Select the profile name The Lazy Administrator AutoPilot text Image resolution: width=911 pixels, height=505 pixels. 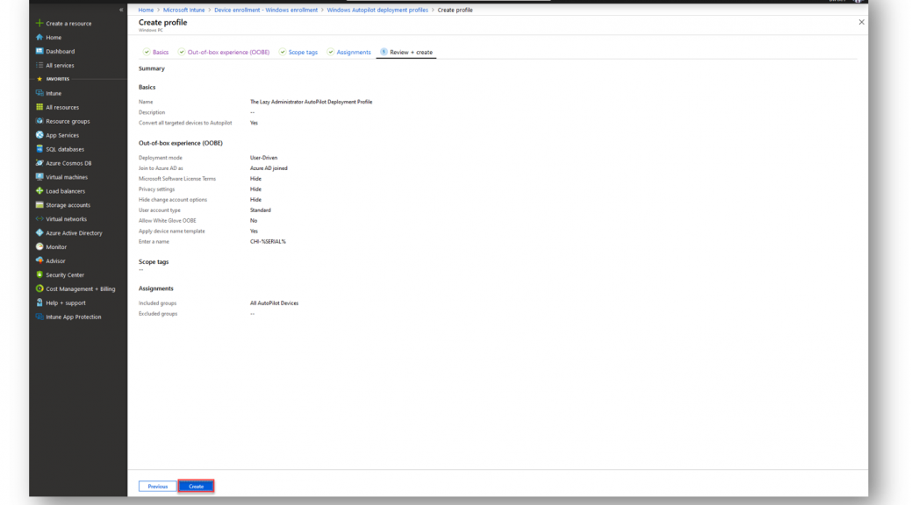coord(311,102)
